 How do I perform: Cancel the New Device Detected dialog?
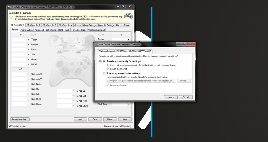(x=186, y=97)
